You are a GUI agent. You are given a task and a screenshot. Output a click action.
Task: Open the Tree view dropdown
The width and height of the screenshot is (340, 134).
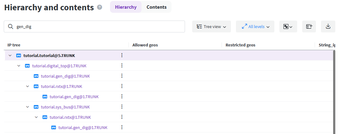click(211, 26)
